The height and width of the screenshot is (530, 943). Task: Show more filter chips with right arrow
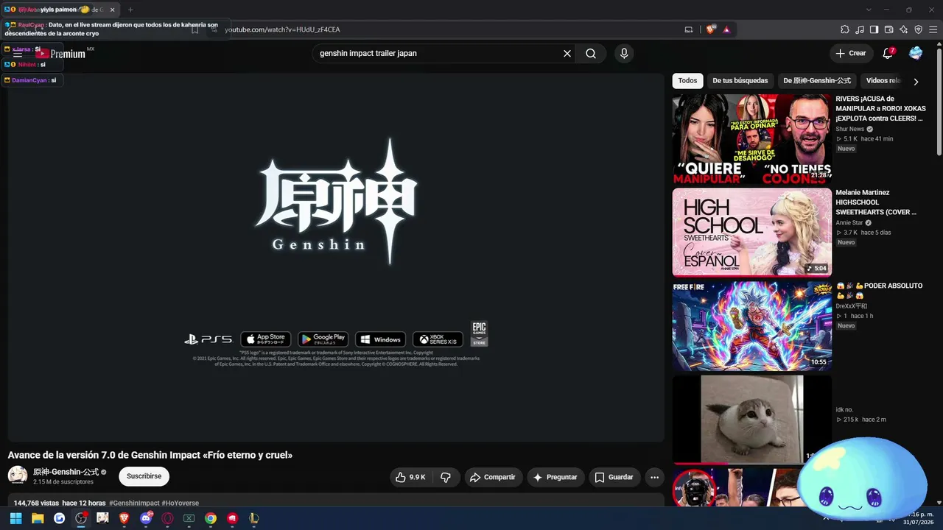tap(916, 82)
